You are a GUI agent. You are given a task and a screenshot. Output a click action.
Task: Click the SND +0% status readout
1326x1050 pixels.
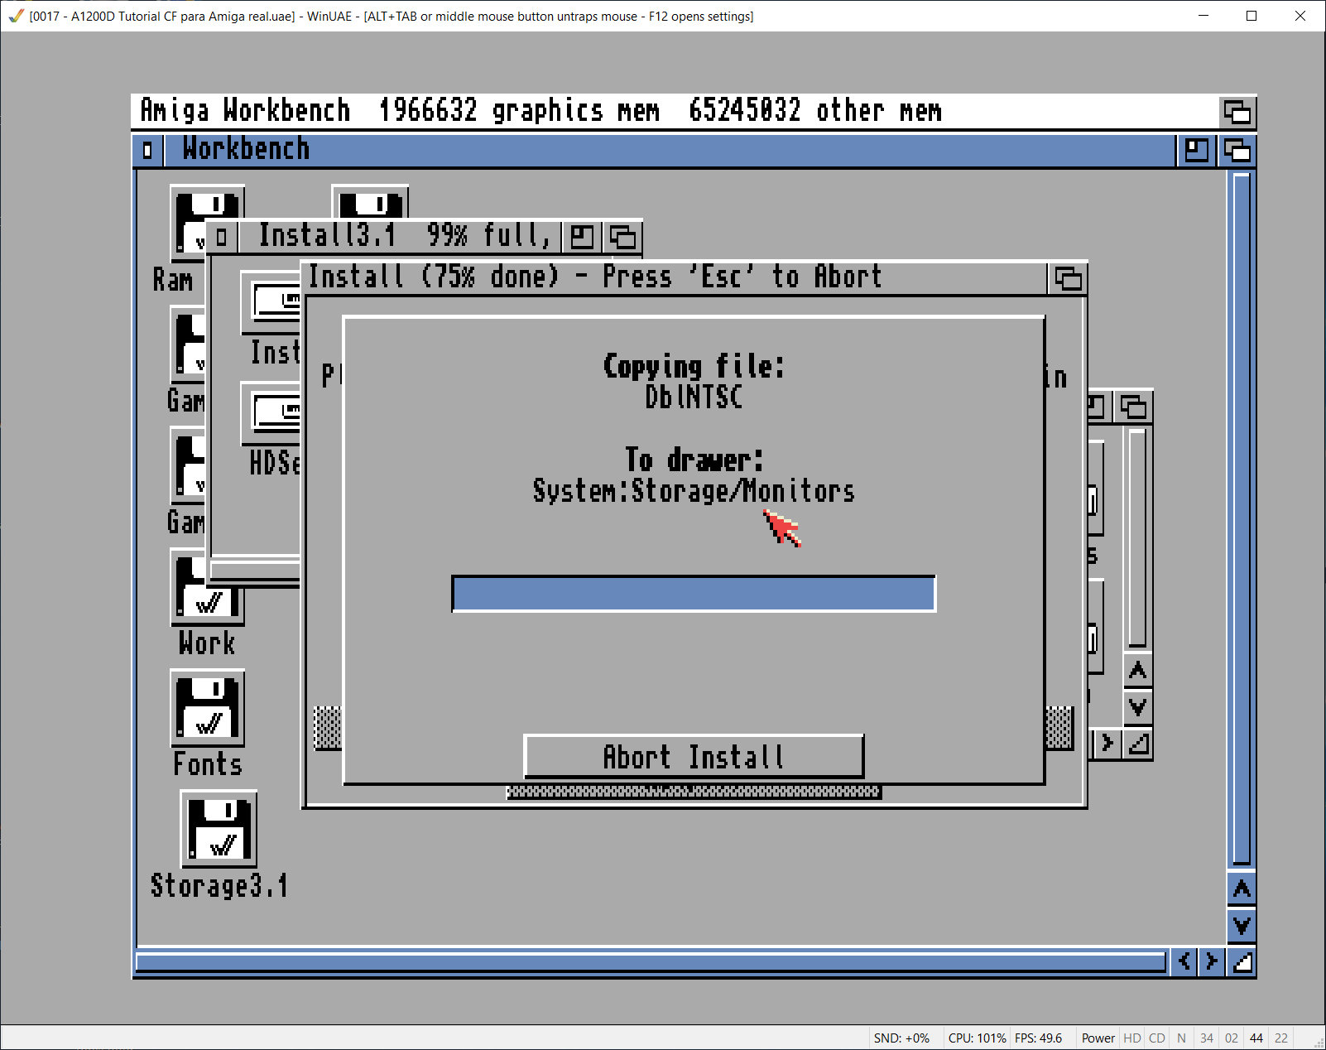[x=901, y=1038]
